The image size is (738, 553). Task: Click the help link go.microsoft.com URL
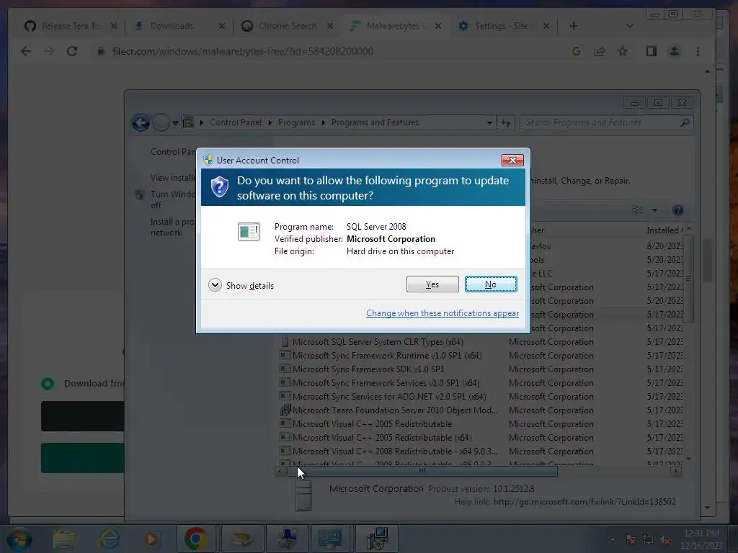pyautogui.click(x=584, y=502)
